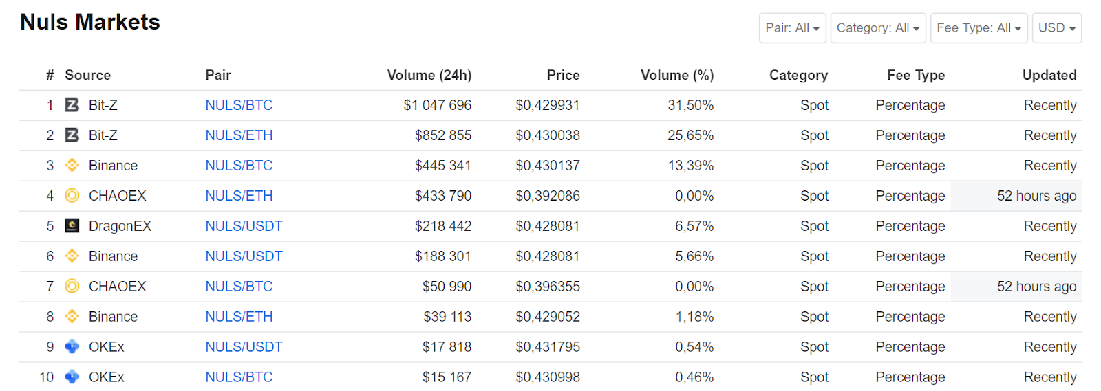The width and height of the screenshot is (1101, 391).
Task: Sort table by Price column header
Action: point(563,75)
